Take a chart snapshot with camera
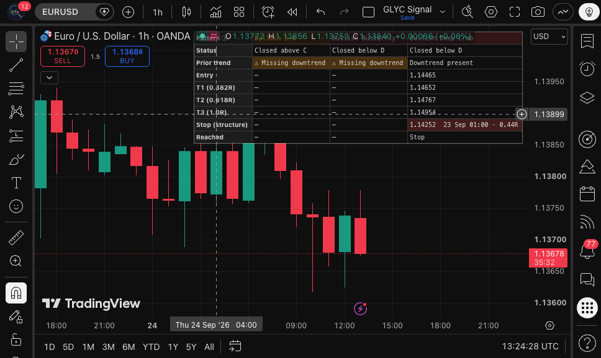The width and height of the screenshot is (601, 358). (538, 12)
